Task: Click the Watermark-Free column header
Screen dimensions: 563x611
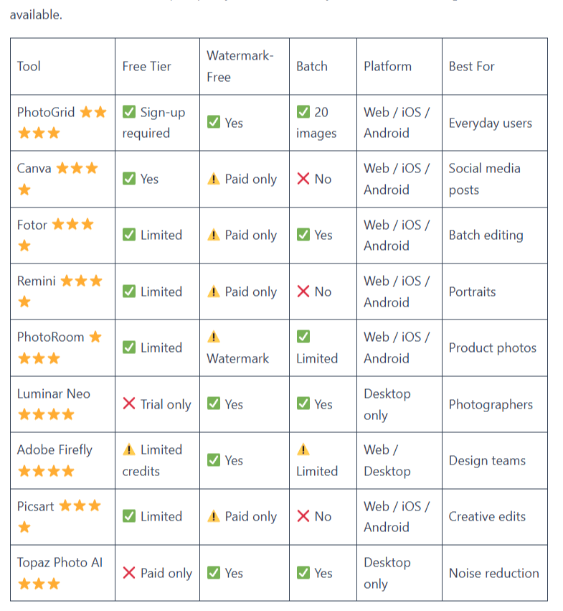Action: tap(240, 66)
